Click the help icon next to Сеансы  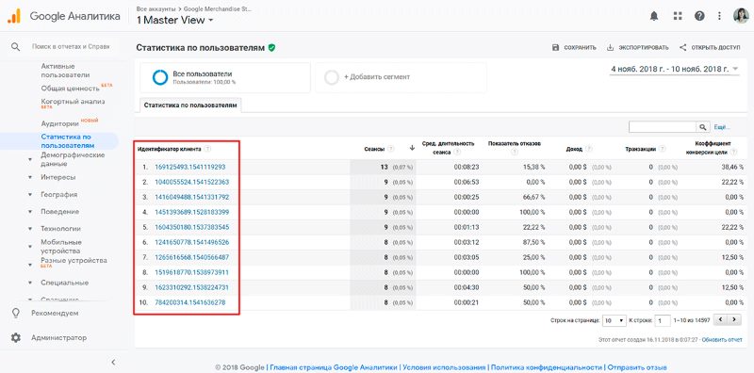click(x=391, y=149)
